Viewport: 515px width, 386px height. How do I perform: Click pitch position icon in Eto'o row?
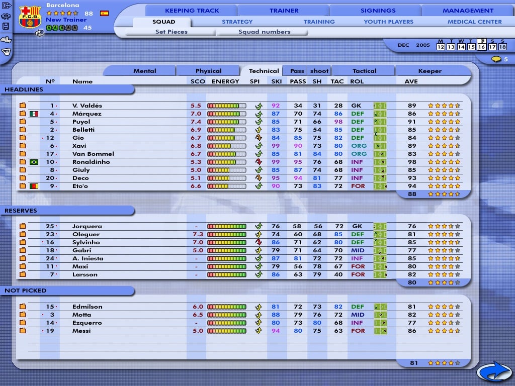click(x=380, y=186)
